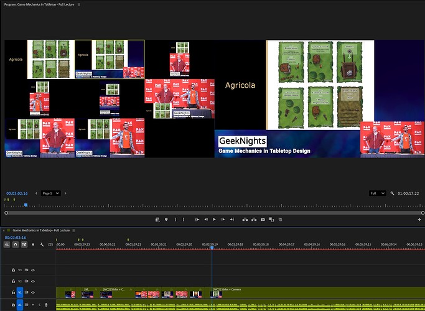Click right handle of zoom scroll bar
The height and width of the screenshot is (311, 425).
423,213
